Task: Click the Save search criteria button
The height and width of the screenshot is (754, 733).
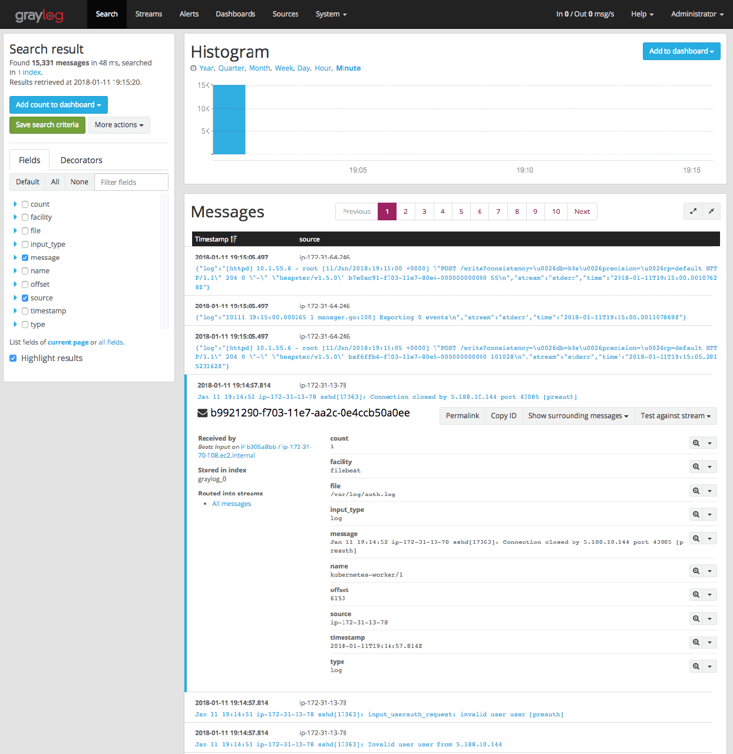Action: click(47, 125)
